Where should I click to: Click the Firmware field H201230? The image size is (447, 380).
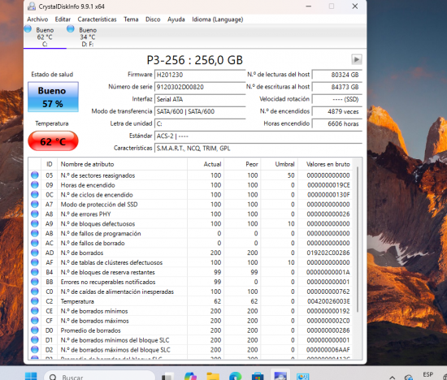[x=200, y=75]
